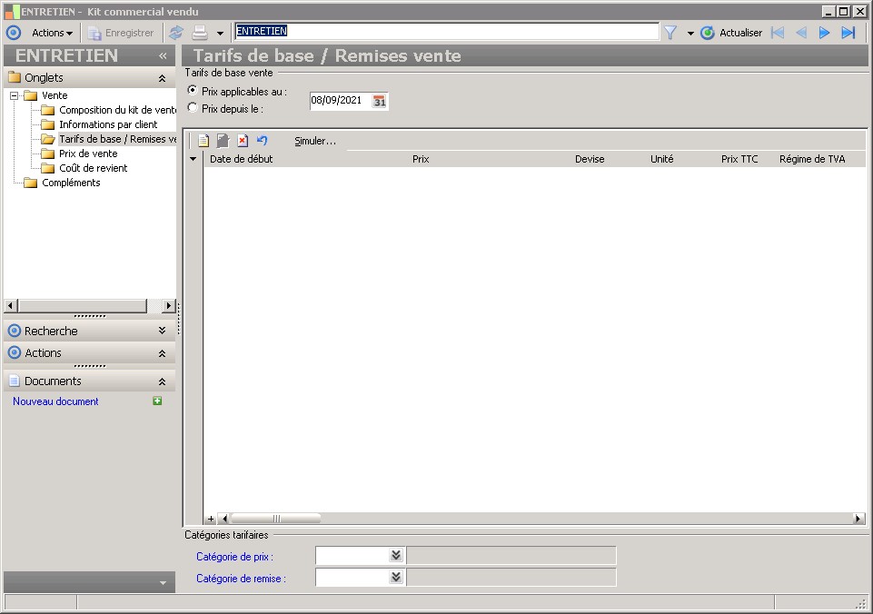The height and width of the screenshot is (614, 873).
Task: Click the Nouveau document link
Action: click(x=55, y=401)
